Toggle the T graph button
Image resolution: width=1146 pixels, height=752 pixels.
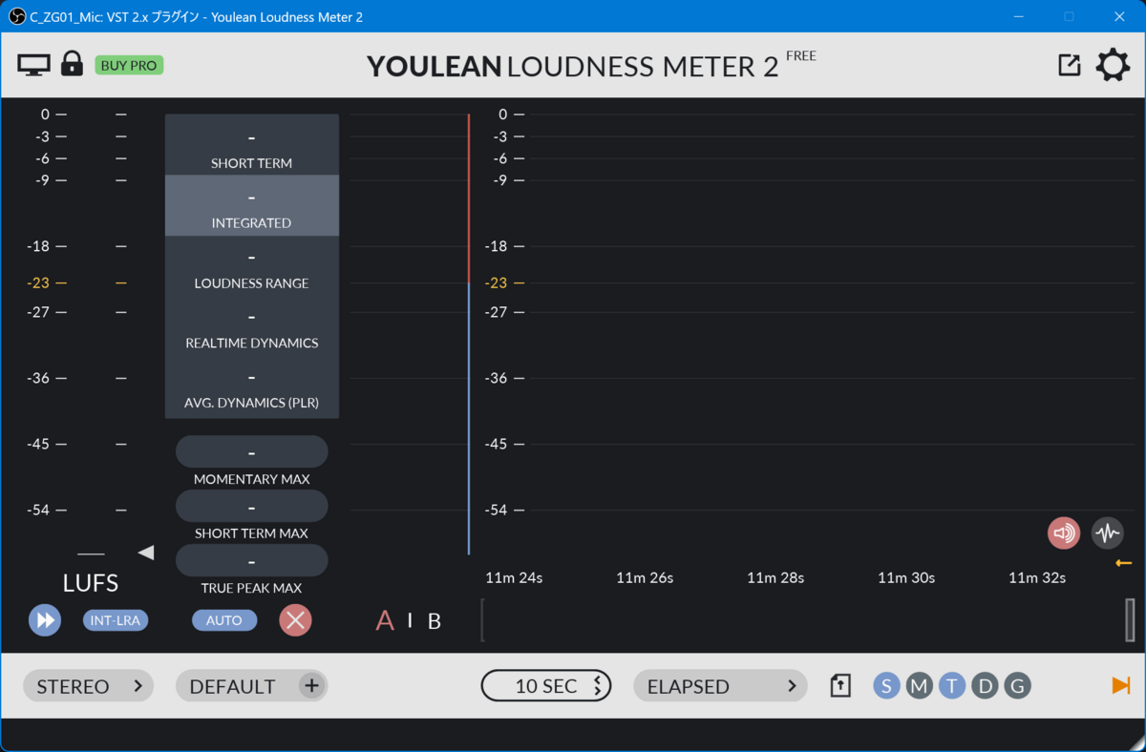tap(952, 686)
